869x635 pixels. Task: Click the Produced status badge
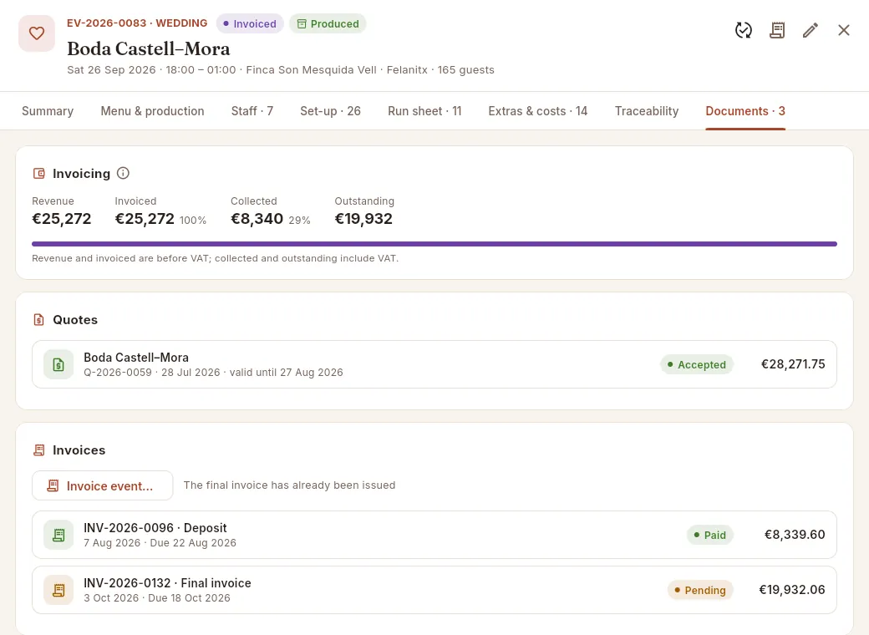coord(328,24)
